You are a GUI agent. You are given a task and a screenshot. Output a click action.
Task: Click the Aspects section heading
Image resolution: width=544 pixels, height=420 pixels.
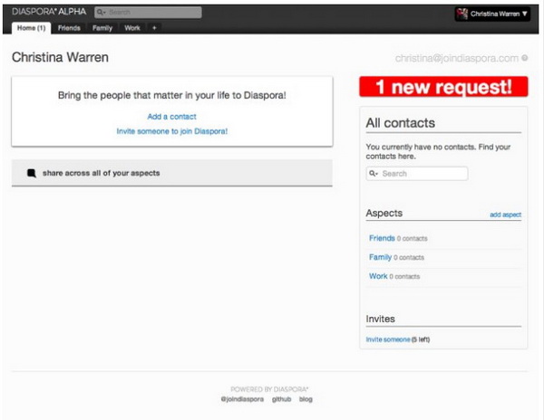point(384,214)
